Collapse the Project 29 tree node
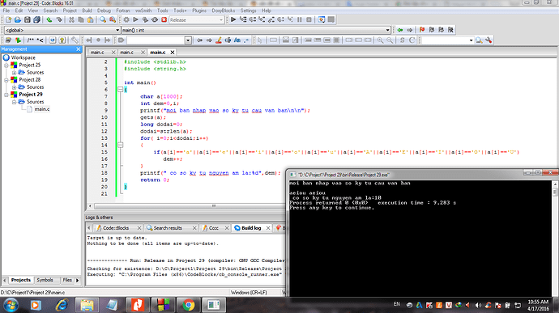Image resolution: width=559 pixels, height=313 pixels. [6, 95]
